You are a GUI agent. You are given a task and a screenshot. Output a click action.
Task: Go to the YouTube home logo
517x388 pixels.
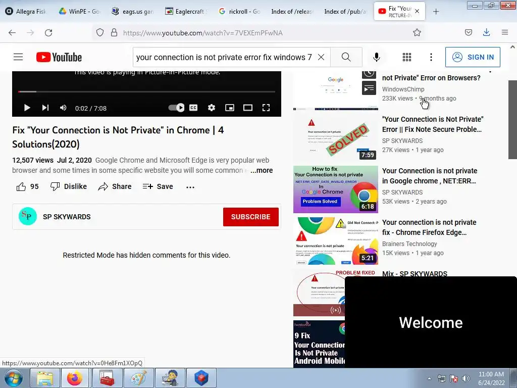pos(59,57)
